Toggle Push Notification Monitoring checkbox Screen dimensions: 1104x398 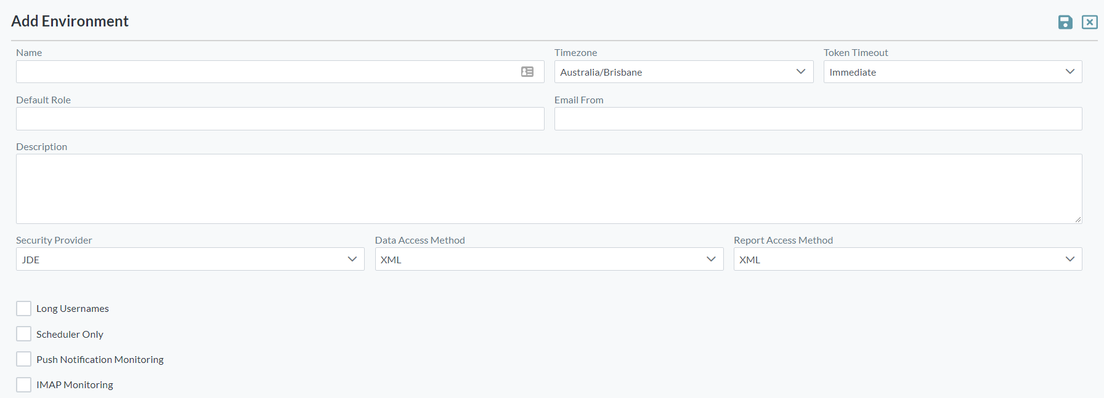(x=24, y=359)
